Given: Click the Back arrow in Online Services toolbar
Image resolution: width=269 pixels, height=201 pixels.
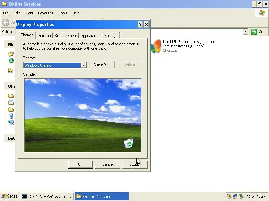Looking at the screenshot, I should 6,22.
